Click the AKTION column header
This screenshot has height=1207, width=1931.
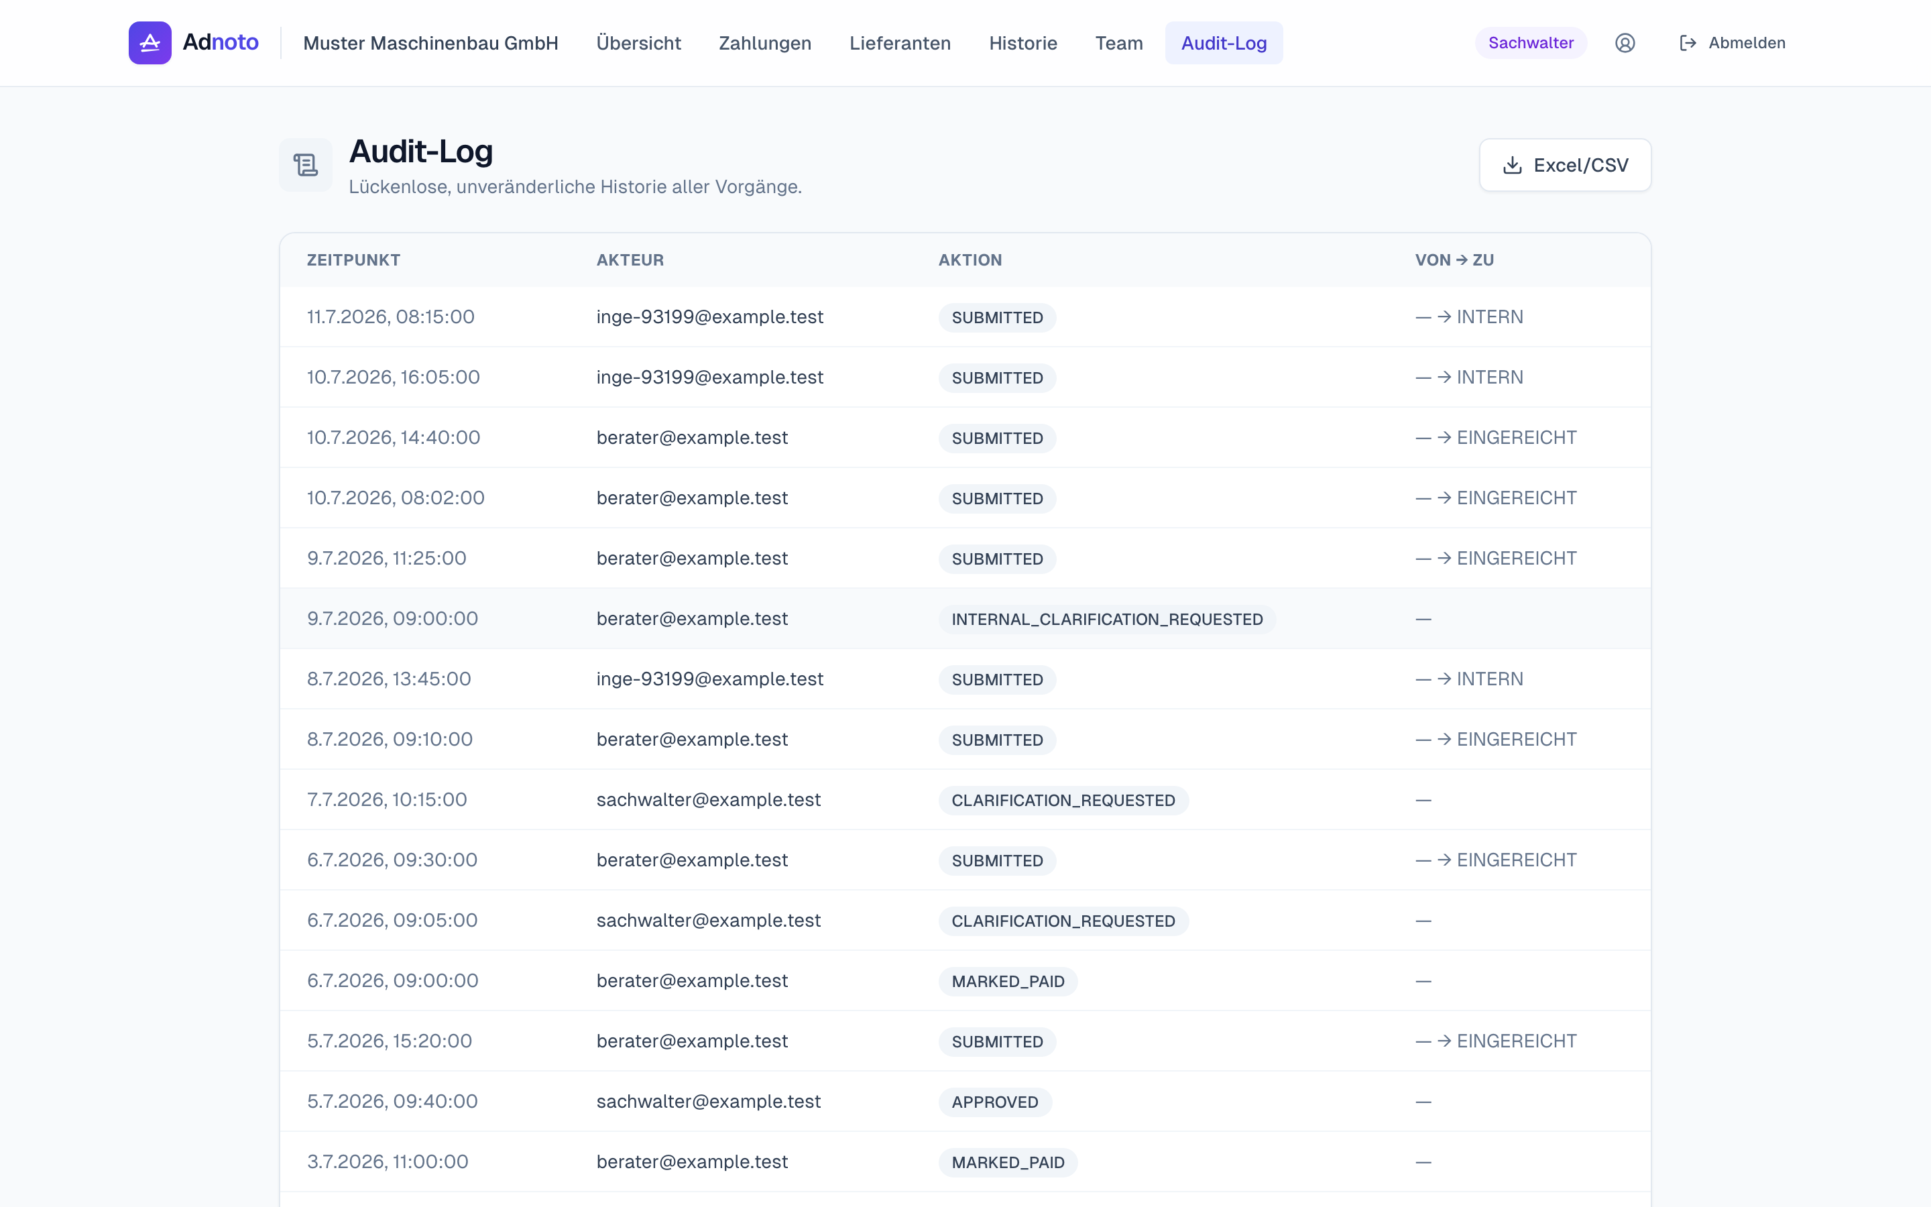pos(970,260)
